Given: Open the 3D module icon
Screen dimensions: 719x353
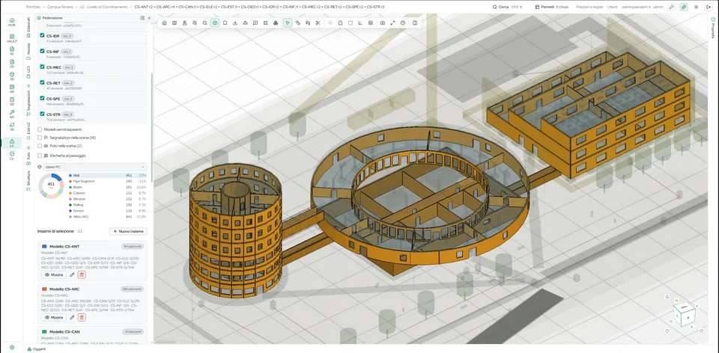Looking at the screenshot, I should pyautogui.click(x=11, y=76).
